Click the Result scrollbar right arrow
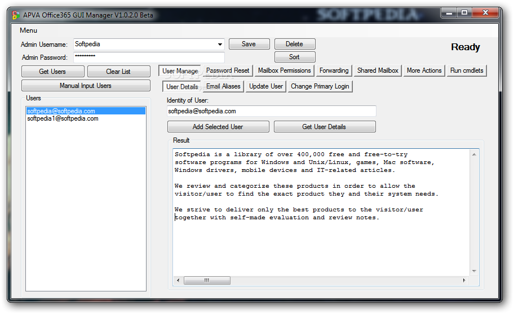 pos(464,281)
